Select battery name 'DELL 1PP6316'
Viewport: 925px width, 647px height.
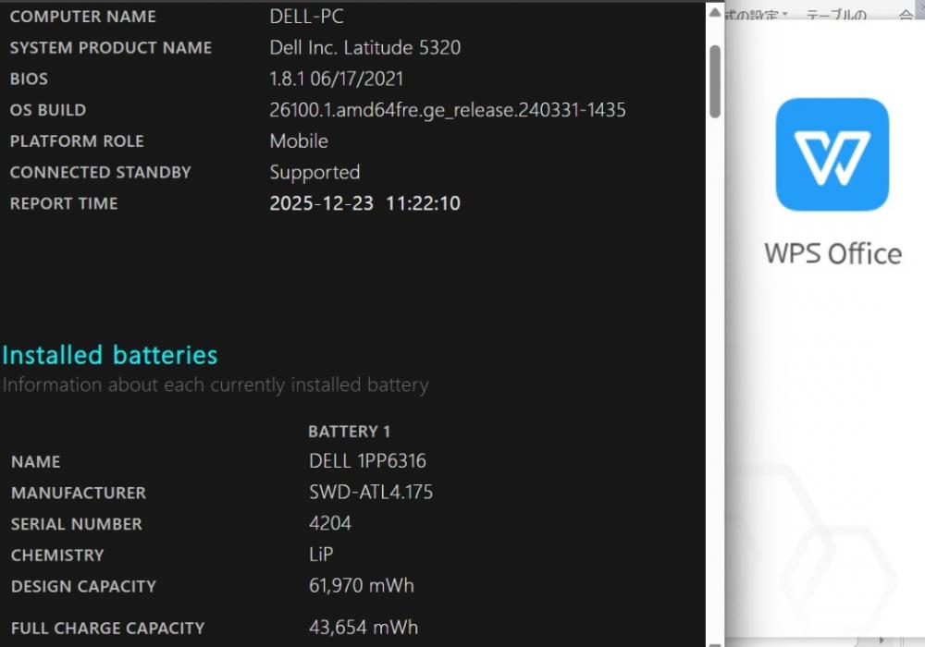367,461
